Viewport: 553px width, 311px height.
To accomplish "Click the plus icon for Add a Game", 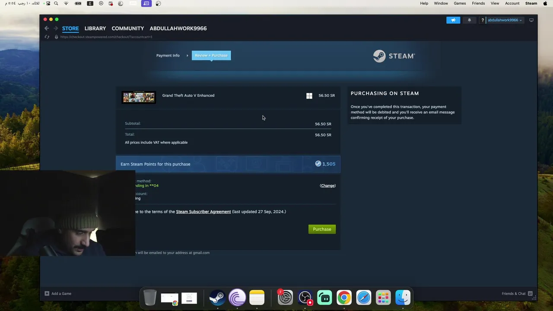I will [47, 294].
